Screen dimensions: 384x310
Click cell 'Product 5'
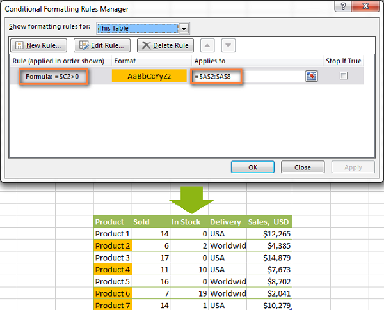[x=113, y=282]
